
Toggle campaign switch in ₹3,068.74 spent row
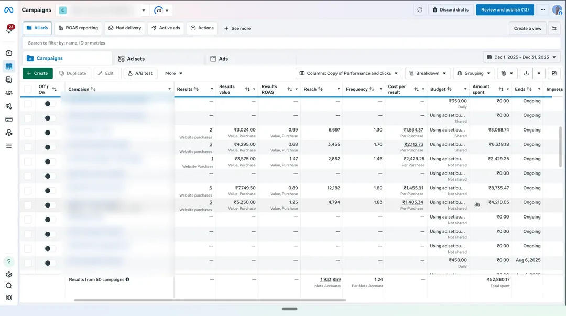[x=49, y=133]
